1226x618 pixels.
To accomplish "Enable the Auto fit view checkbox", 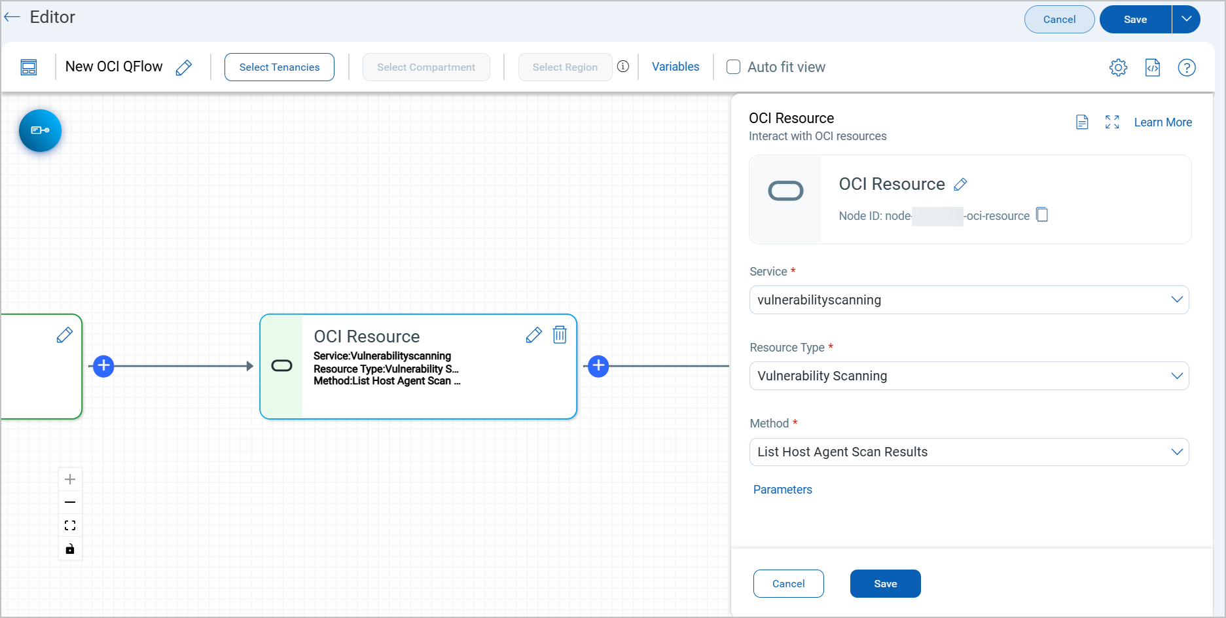I will [x=734, y=67].
